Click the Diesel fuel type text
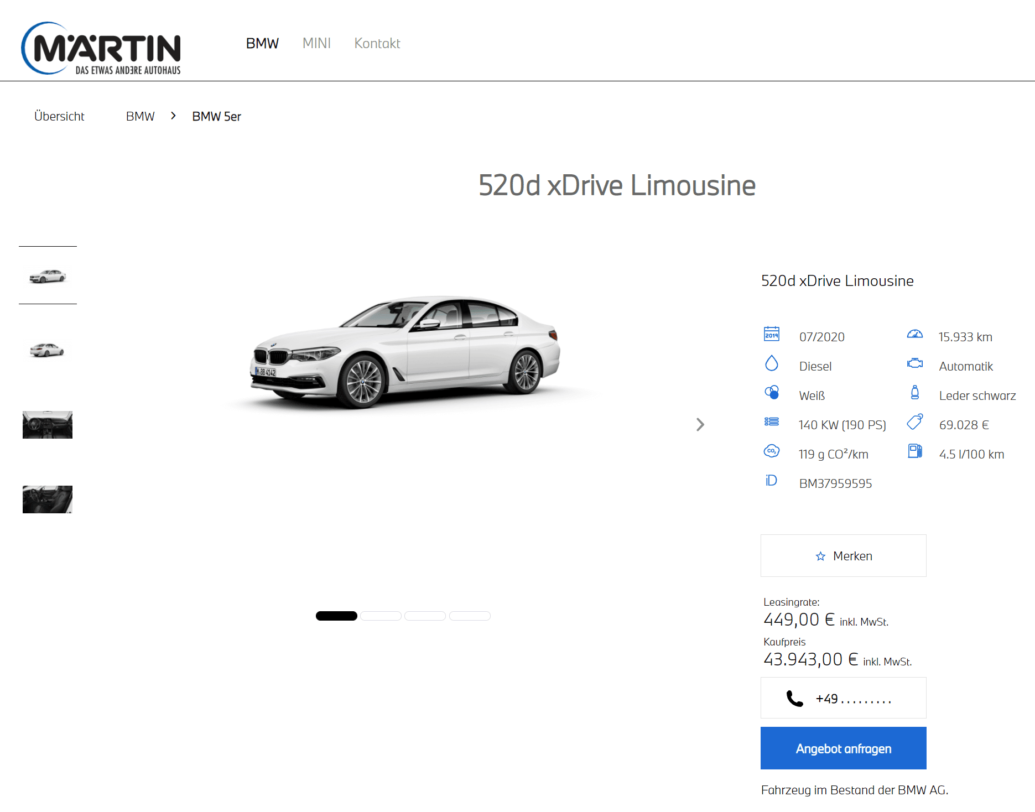 click(815, 366)
